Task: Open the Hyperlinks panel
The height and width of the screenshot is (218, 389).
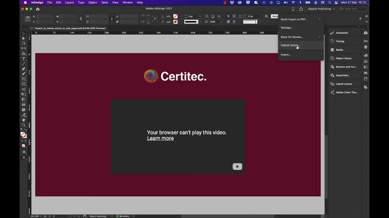Action: tap(342, 75)
